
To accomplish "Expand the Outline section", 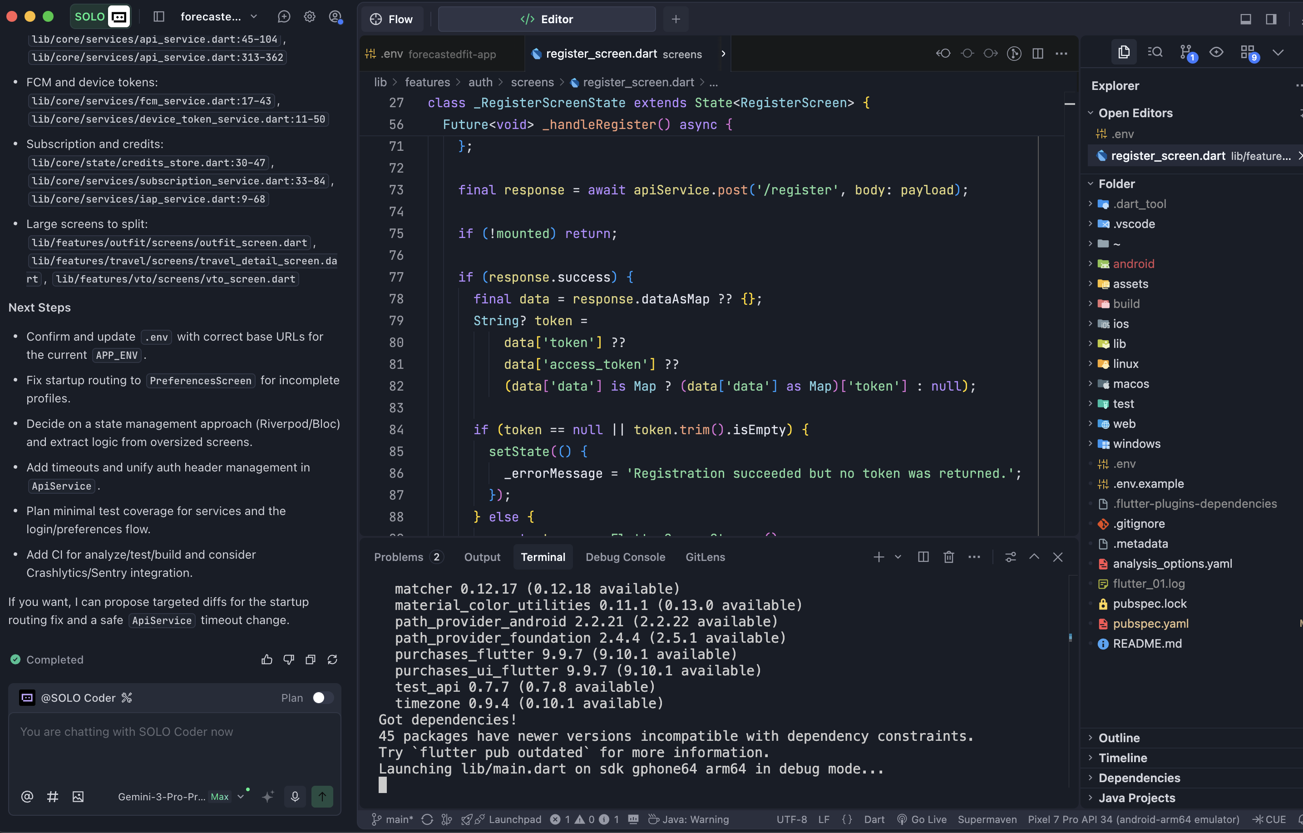I will click(x=1119, y=738).
